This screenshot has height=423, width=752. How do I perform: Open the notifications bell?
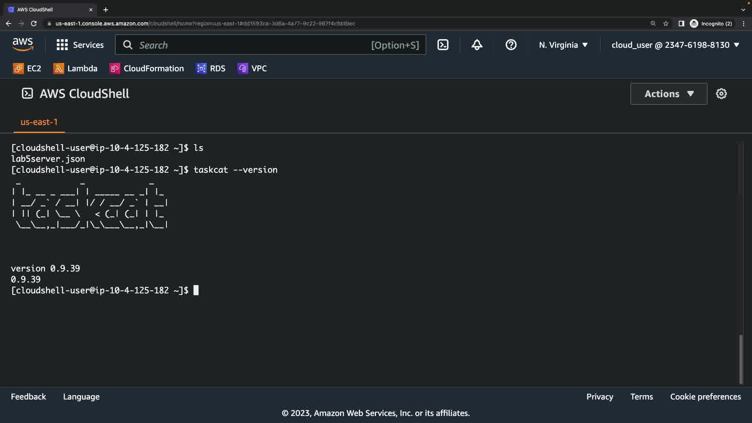pos(477,45)
